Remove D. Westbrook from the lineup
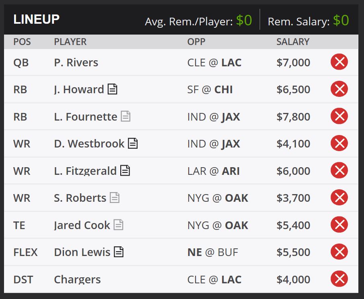The height and width of the screenshot is (299, 364). [339, 143]
